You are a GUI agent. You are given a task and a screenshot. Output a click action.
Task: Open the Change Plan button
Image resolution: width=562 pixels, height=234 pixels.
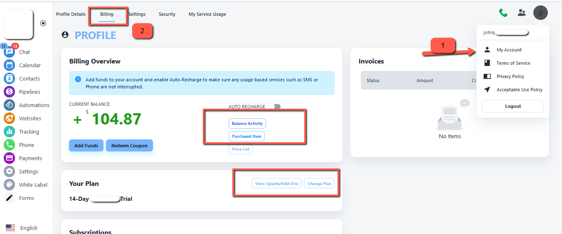319,183
